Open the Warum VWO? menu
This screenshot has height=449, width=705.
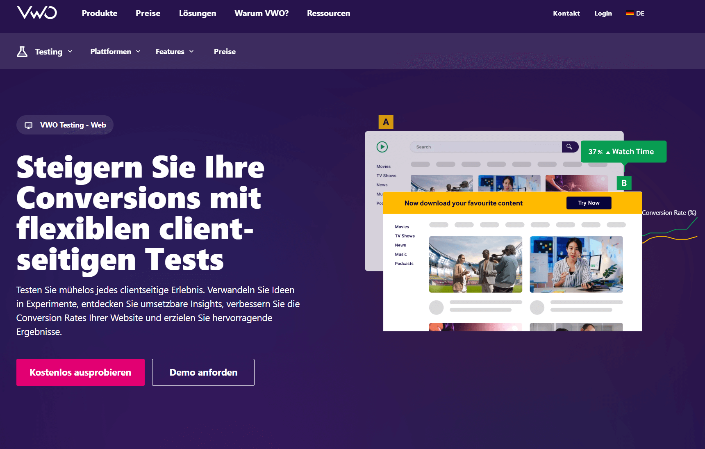coord(262,13)
